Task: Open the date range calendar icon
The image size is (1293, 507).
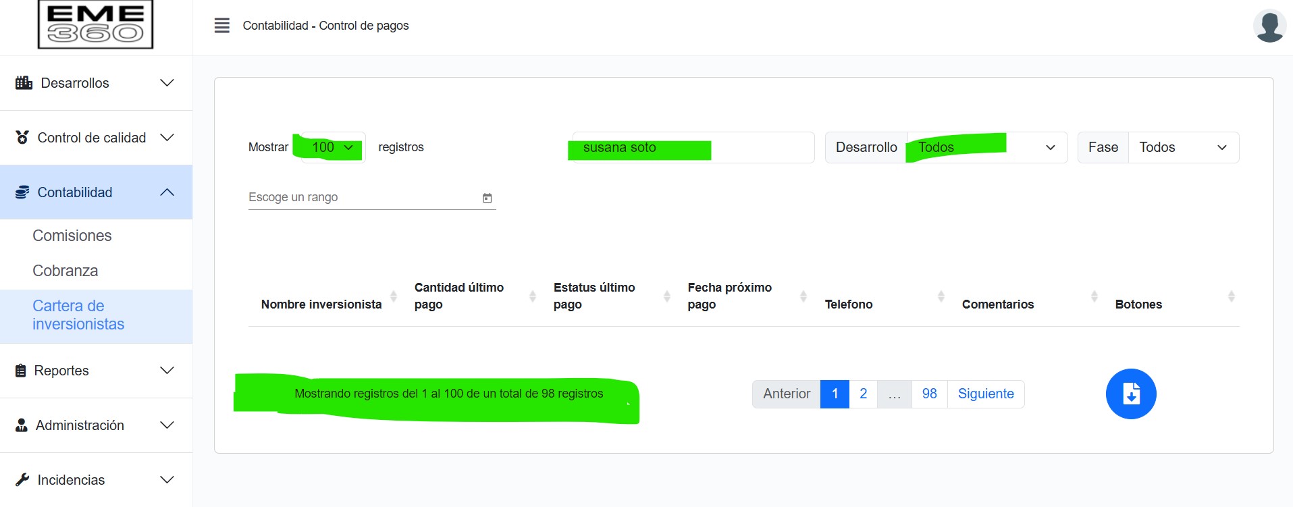Action: 487,198
